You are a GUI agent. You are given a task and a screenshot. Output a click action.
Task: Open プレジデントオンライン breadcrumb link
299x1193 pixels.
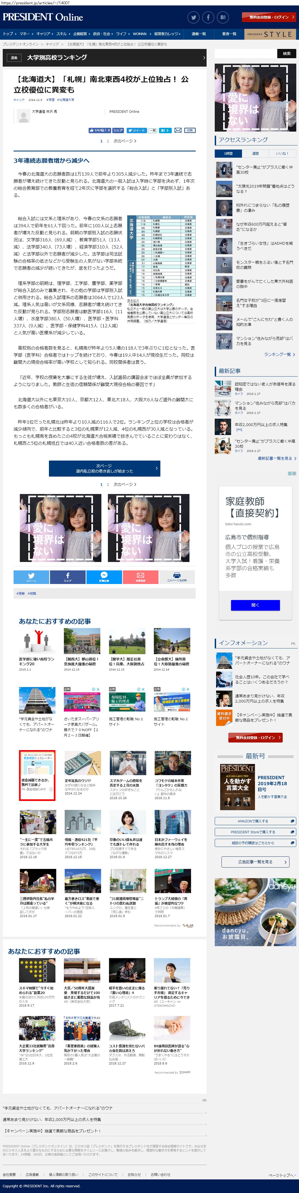(20, 44)
